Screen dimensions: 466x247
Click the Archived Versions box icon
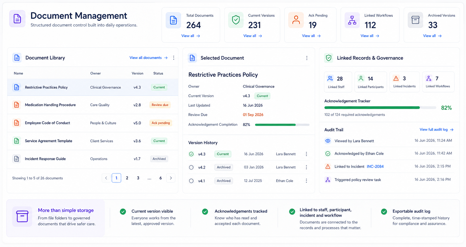coord(415,20)
